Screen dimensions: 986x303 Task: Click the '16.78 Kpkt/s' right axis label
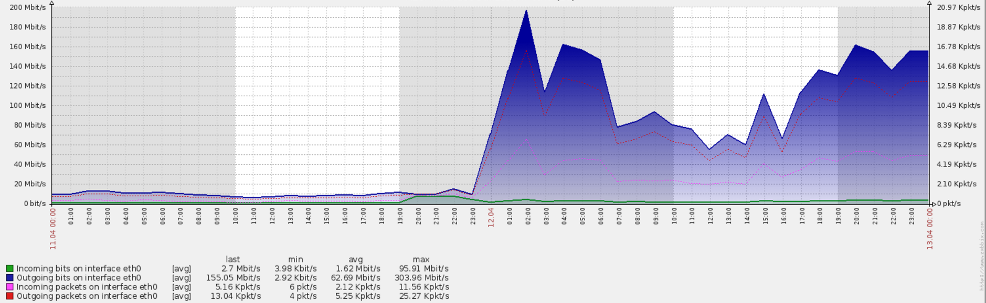point(959,47)
